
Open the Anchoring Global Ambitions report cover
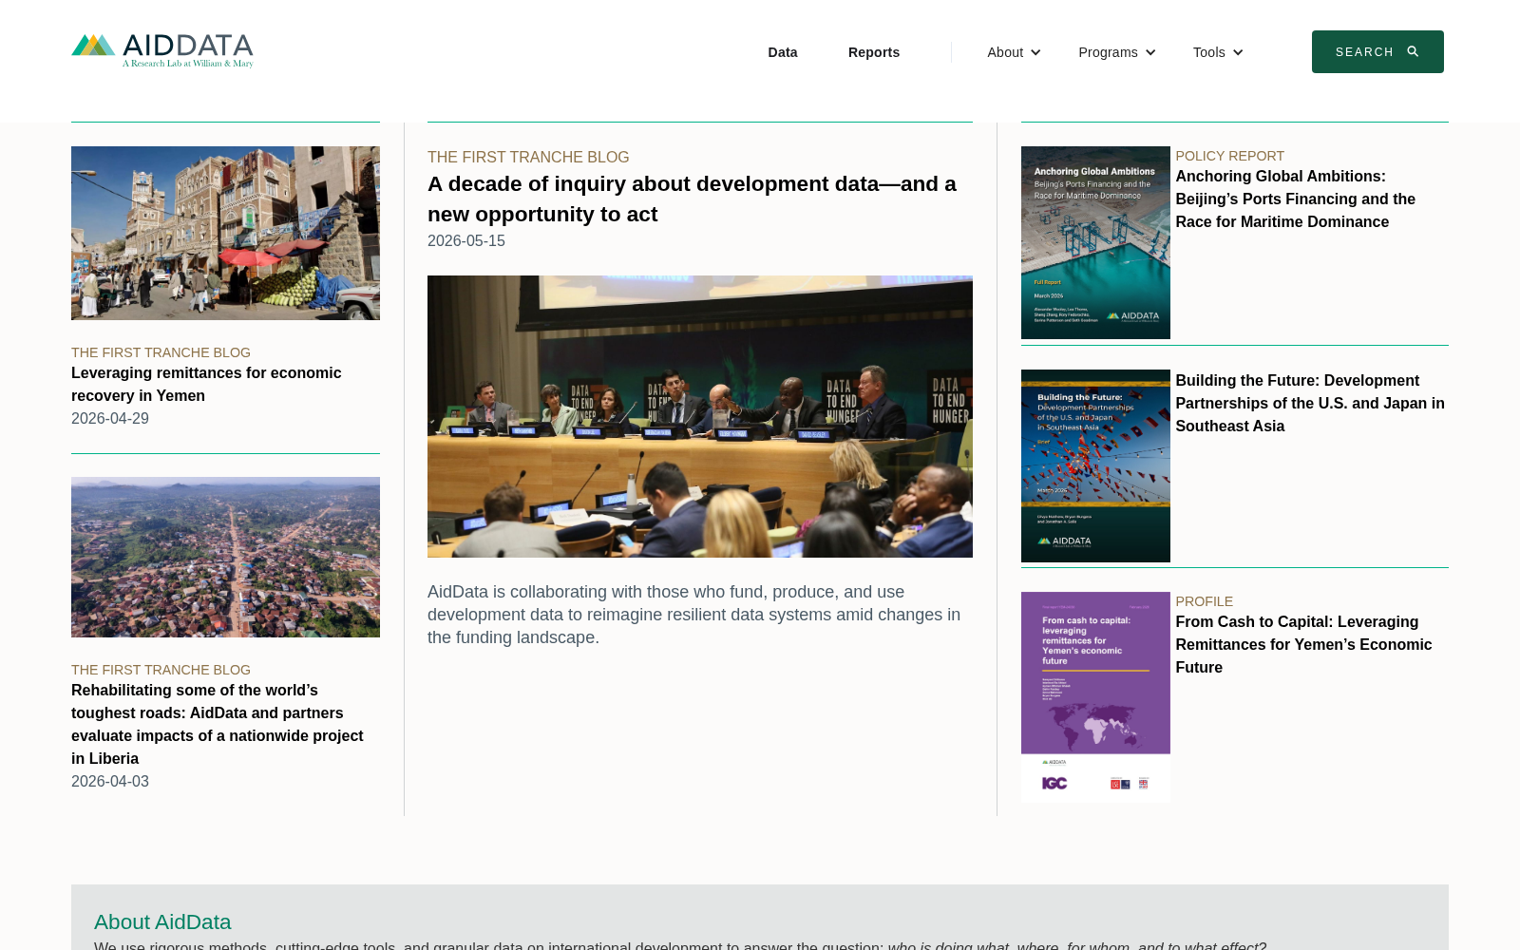1095,242
